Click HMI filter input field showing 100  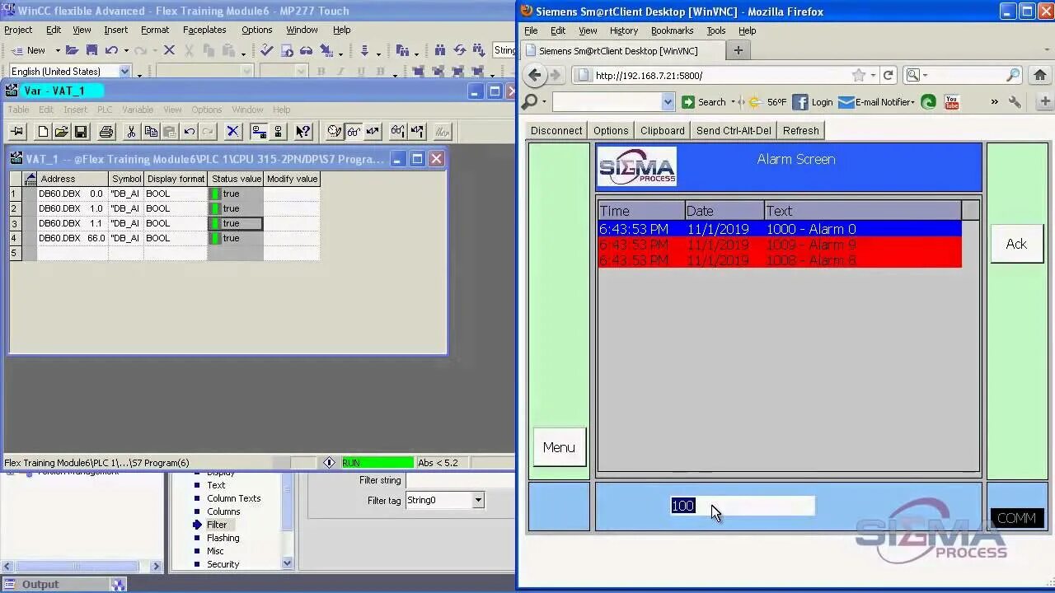pyautogui.click(x=743, y=506)
